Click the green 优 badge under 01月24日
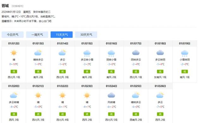Image resolution: width=198 pixels, height=123 pixels. (x=111, y=114)
